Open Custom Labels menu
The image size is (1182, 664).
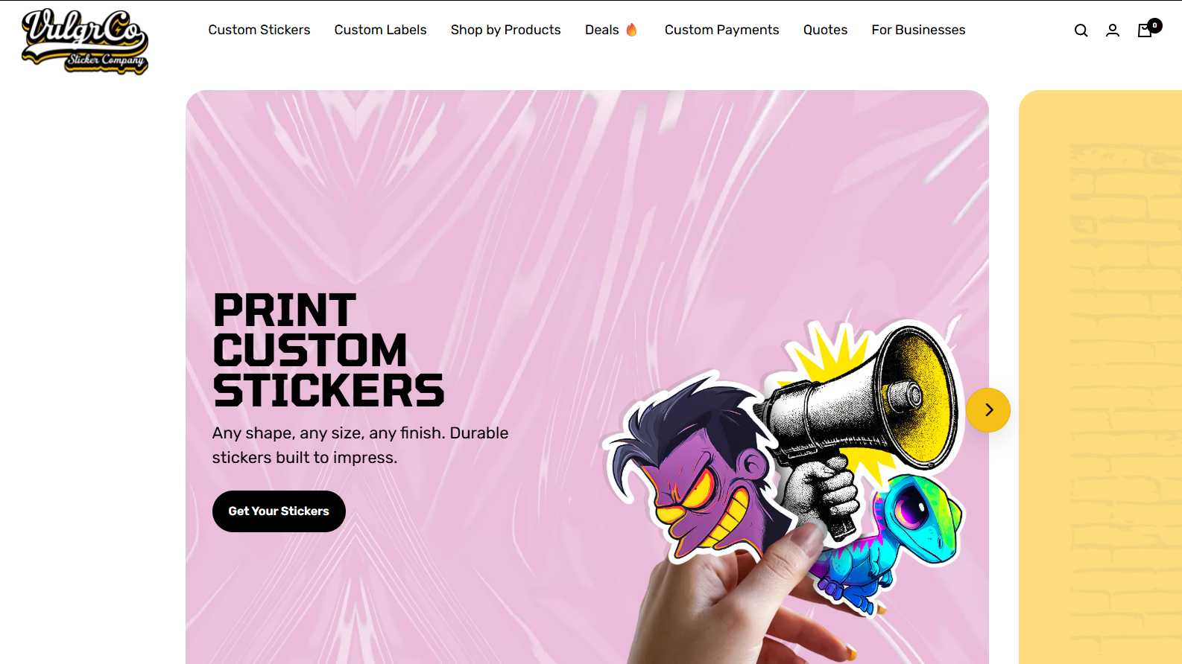(380, 30)
